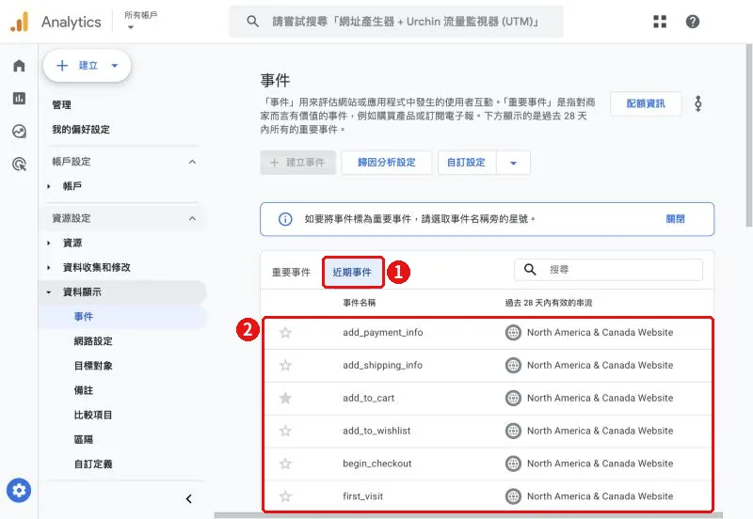Open the 建立 dropdown arrow
Image resolution: width=753 pixels, height=519 pixels.
114,66
